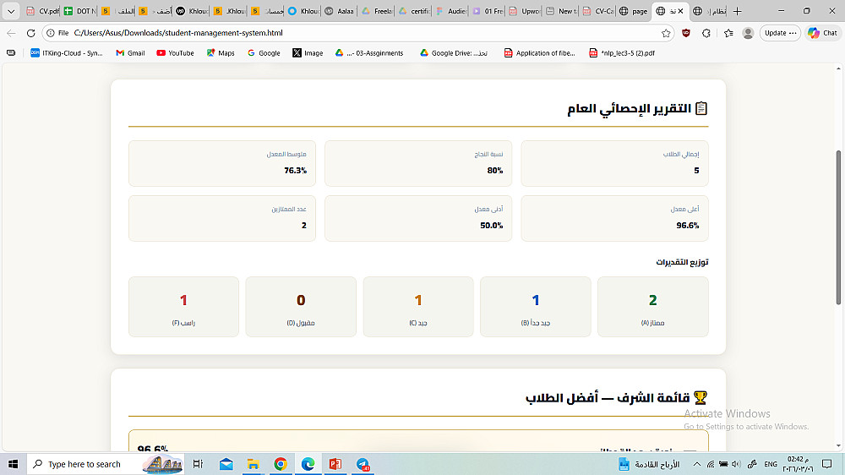Select the excellent (A) grade card
Screen dimensions: 845x475
click(652, 307)
